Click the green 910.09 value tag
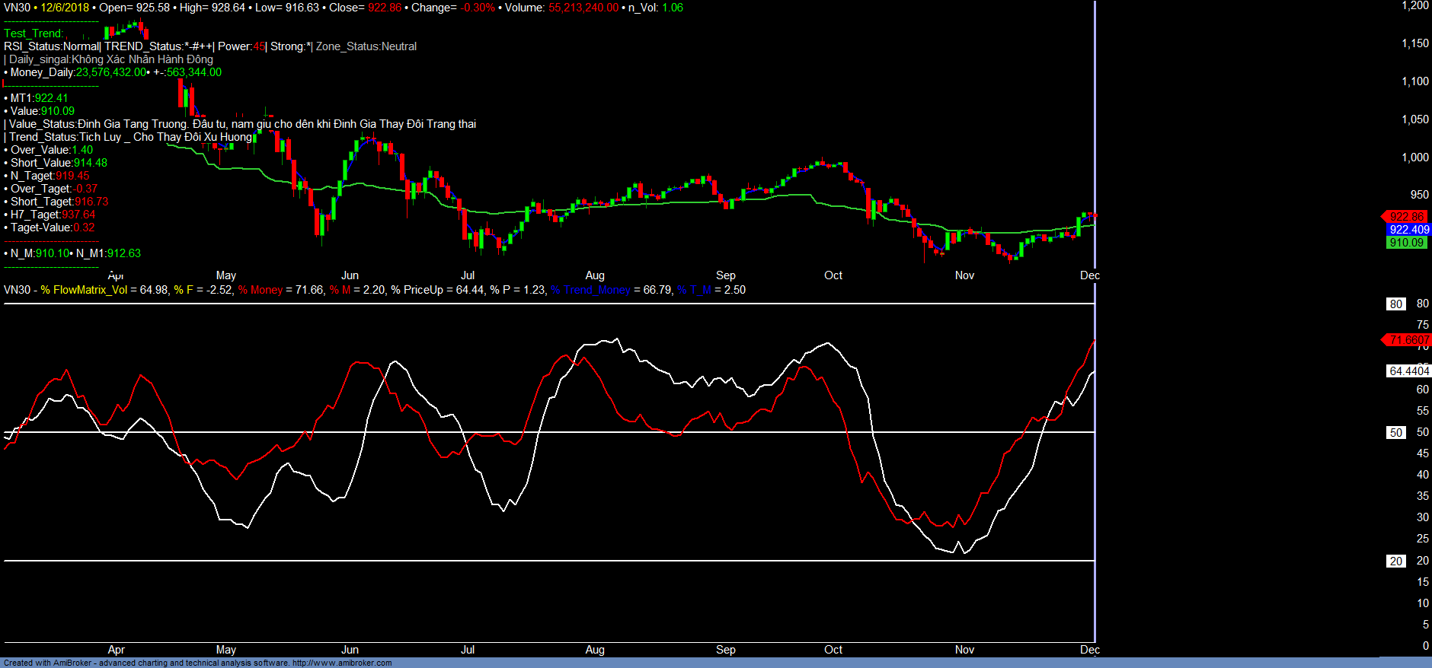This screenshot has width=1432, height=668. click(x=1405, y=243)
